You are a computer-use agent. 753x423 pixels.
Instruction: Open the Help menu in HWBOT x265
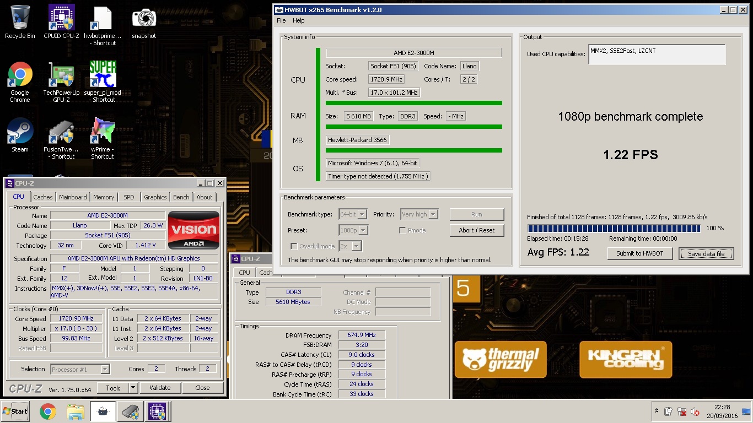click(x=299, y=20)
